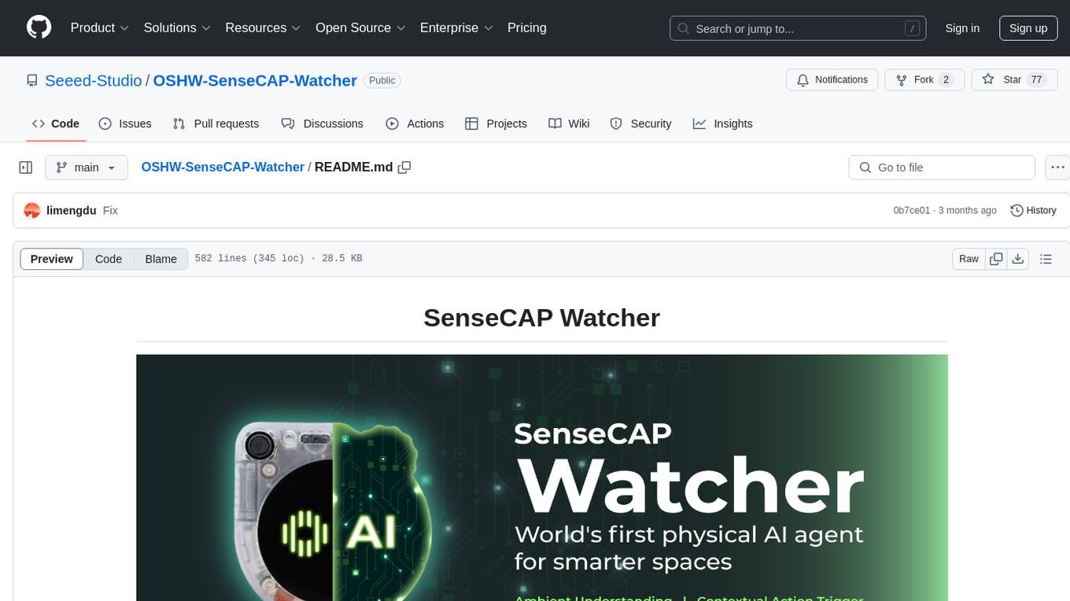Expand the Open Source menu
Viewport: 1070px width, 601px height.
click(x=360, y=28)
